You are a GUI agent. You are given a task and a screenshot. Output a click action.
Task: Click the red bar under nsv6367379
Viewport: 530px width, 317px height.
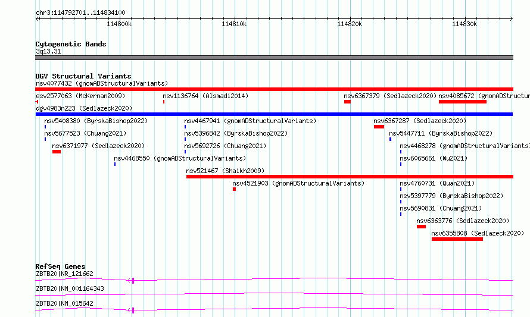click(x=347, y=102)
